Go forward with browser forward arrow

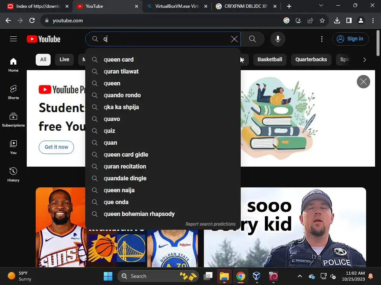[20, 21]
